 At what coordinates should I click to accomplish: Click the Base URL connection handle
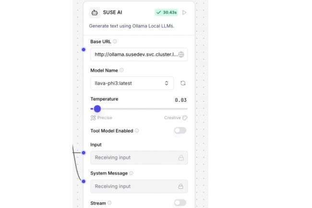(x=84, y=49)
